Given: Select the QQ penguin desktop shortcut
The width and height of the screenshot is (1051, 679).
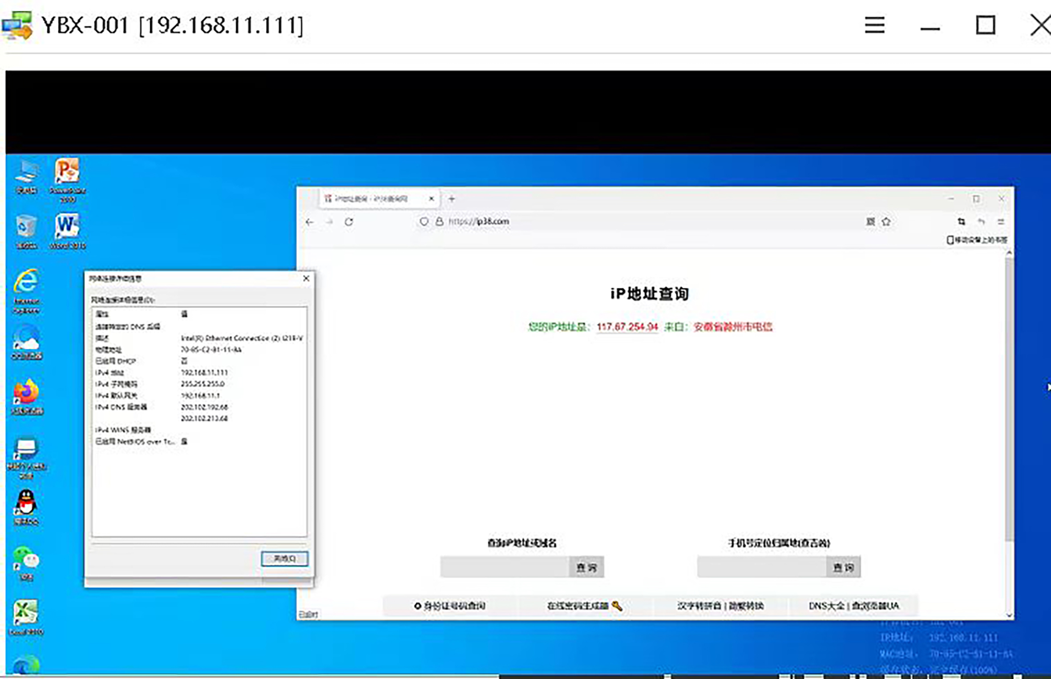Looking at the screenshot, I should (26, 507).
